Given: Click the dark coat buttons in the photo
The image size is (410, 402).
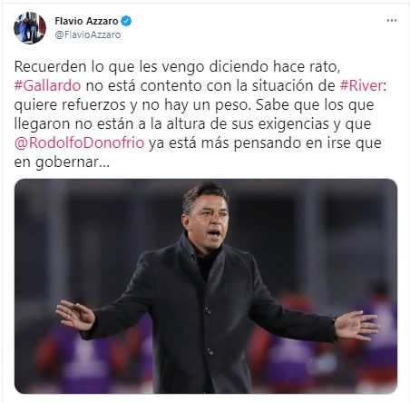Looking at the screenshot, I should point(208,331).
